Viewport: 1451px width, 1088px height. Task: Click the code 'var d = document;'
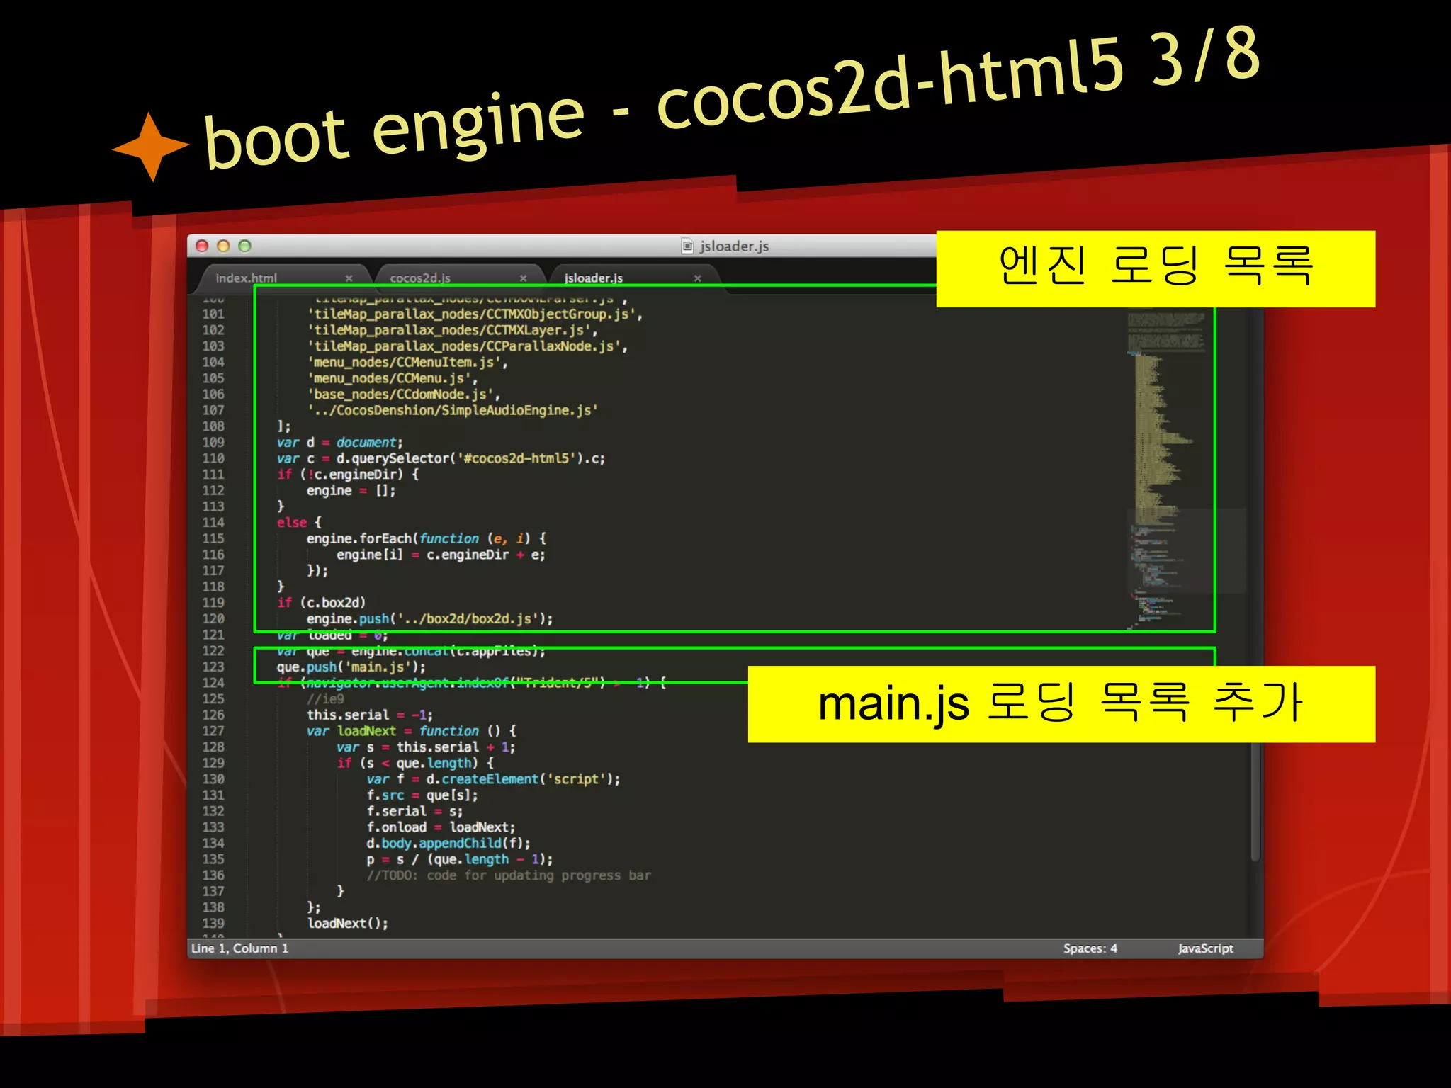339,442
